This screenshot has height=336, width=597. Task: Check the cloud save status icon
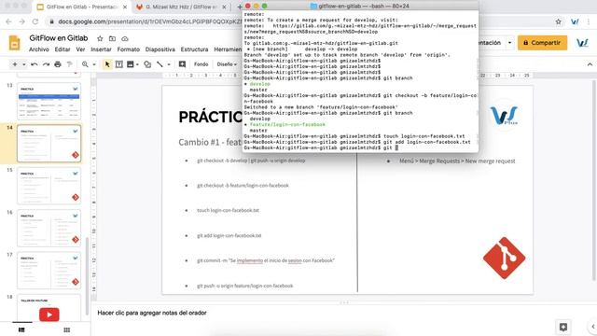click(125, 38)
